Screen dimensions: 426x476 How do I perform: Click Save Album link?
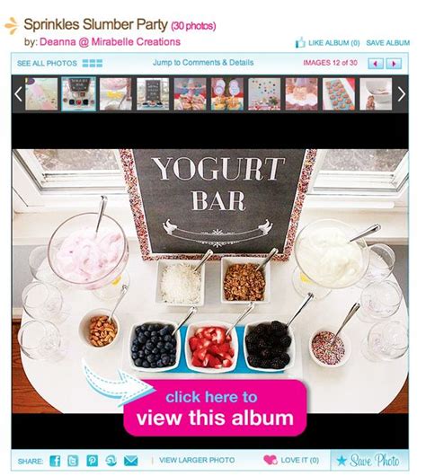(x=387, y=43)
